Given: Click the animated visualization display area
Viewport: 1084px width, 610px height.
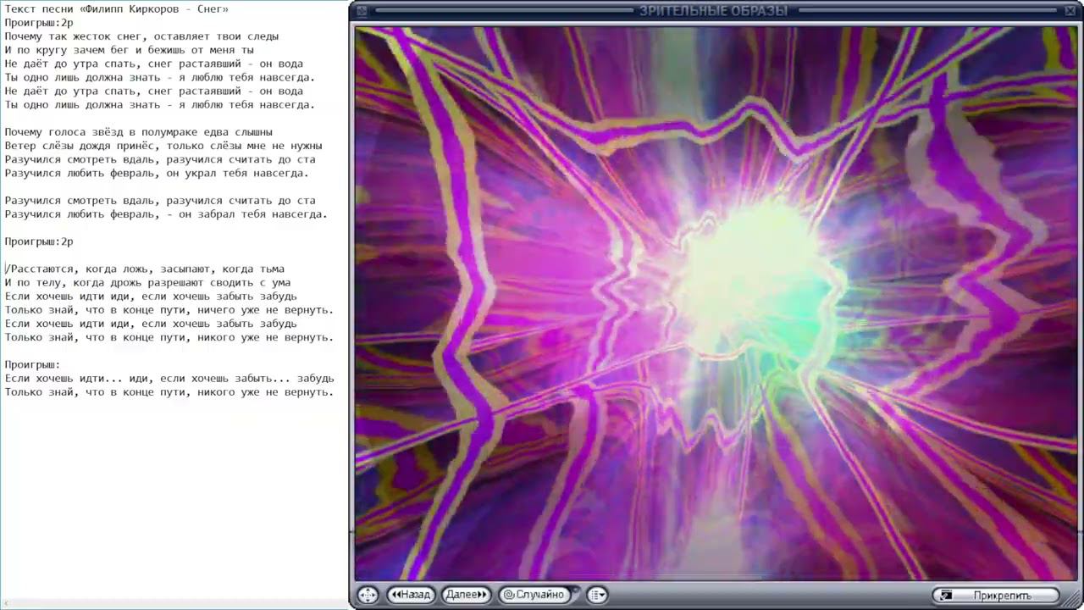Looking at the screenshot, I should [716, 303].
